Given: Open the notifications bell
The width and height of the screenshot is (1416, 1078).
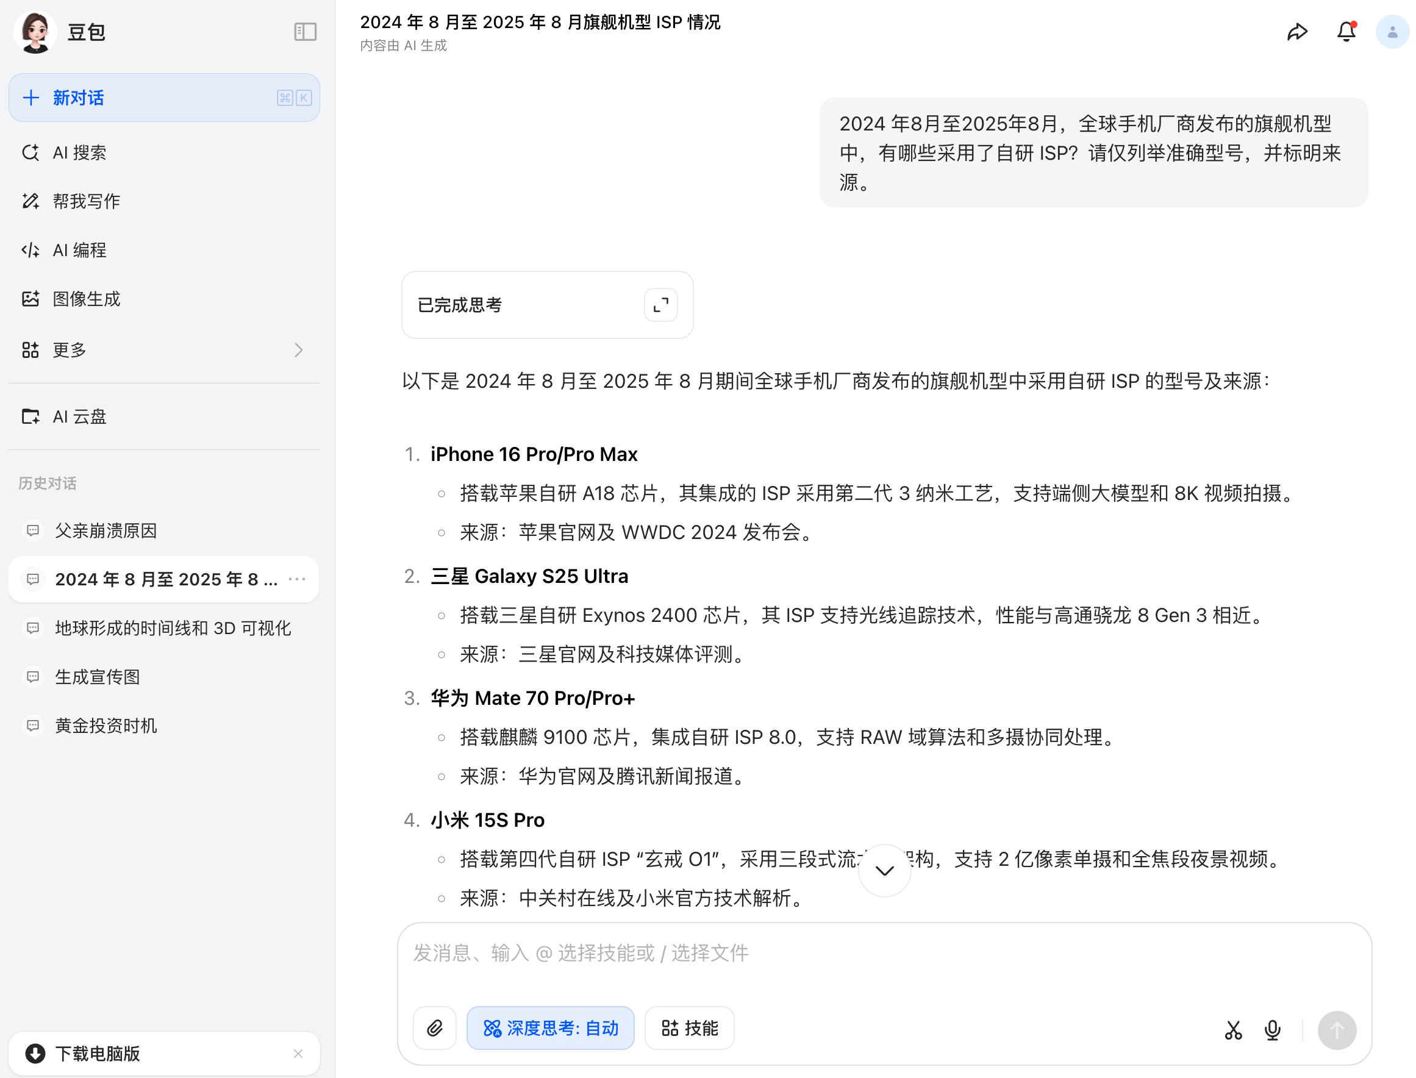Looking at the screenshot, I should tap(1345, 32).
